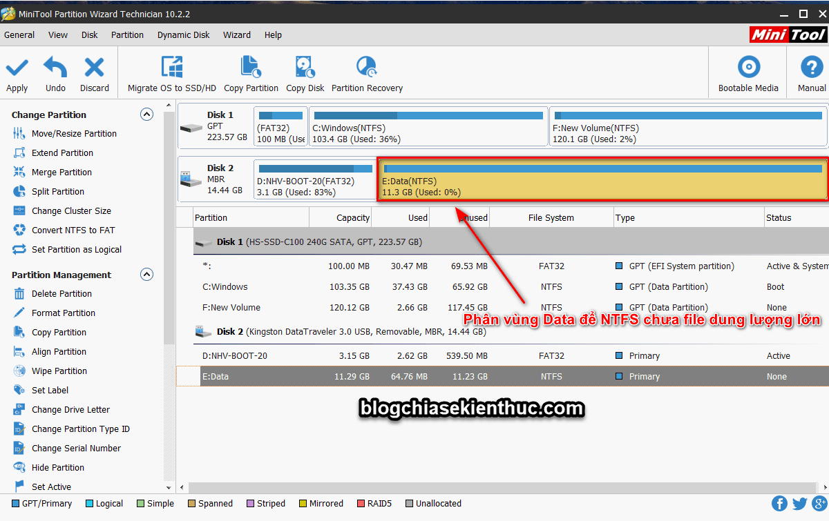Open the View menu
This screenshot has width=829, height=521.
(58, 35)
